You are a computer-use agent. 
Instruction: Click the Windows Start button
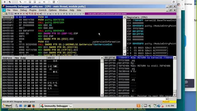pyautogui.click(x=7, y=106)
